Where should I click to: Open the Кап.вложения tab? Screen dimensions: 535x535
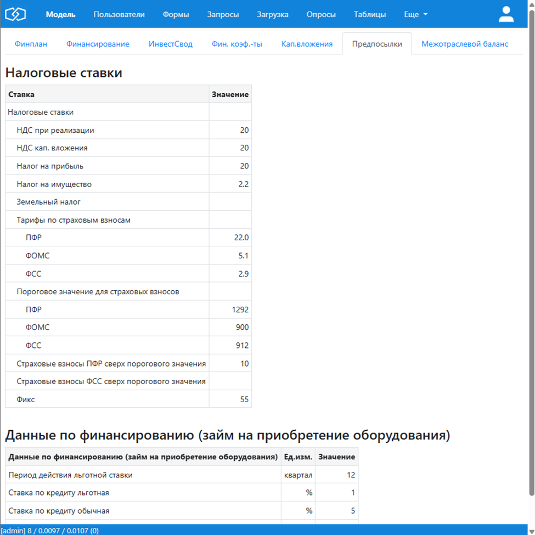pos(307,44)
